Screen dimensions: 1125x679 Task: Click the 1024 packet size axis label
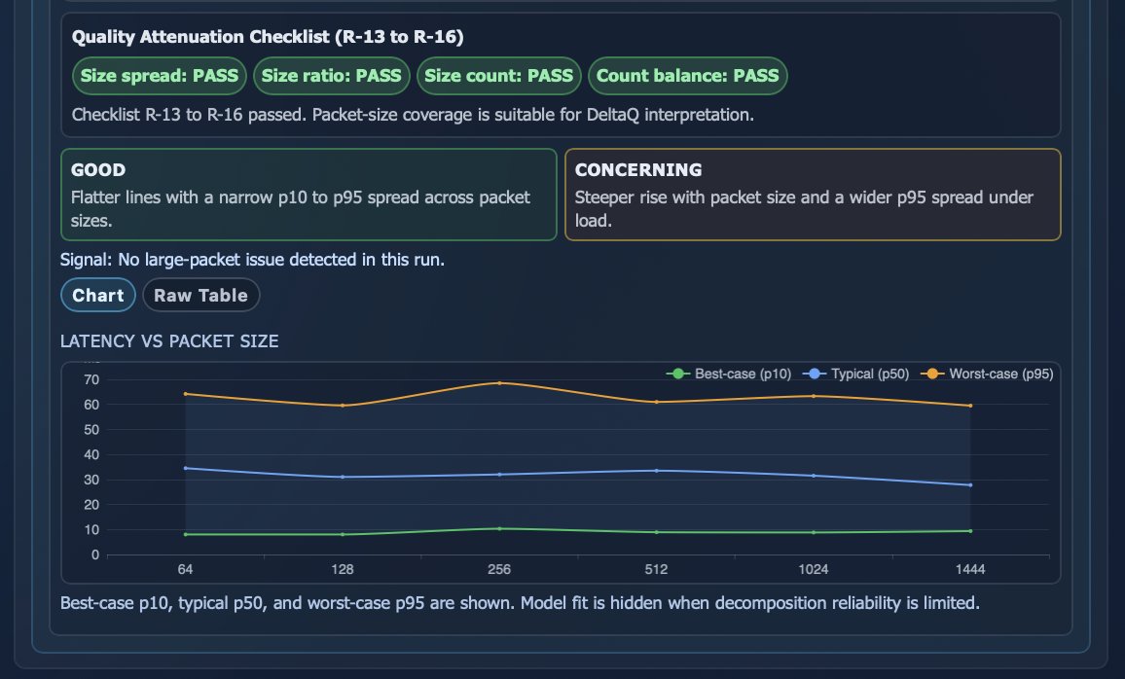click(813, 569)
